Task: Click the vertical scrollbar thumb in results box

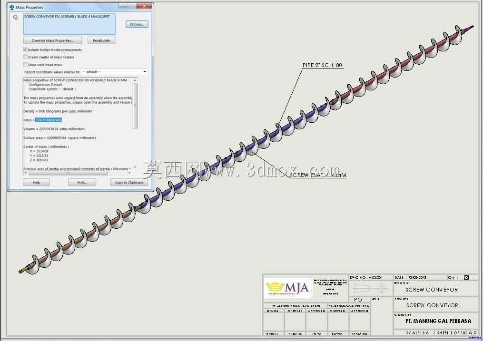Action: pos(135,106)
